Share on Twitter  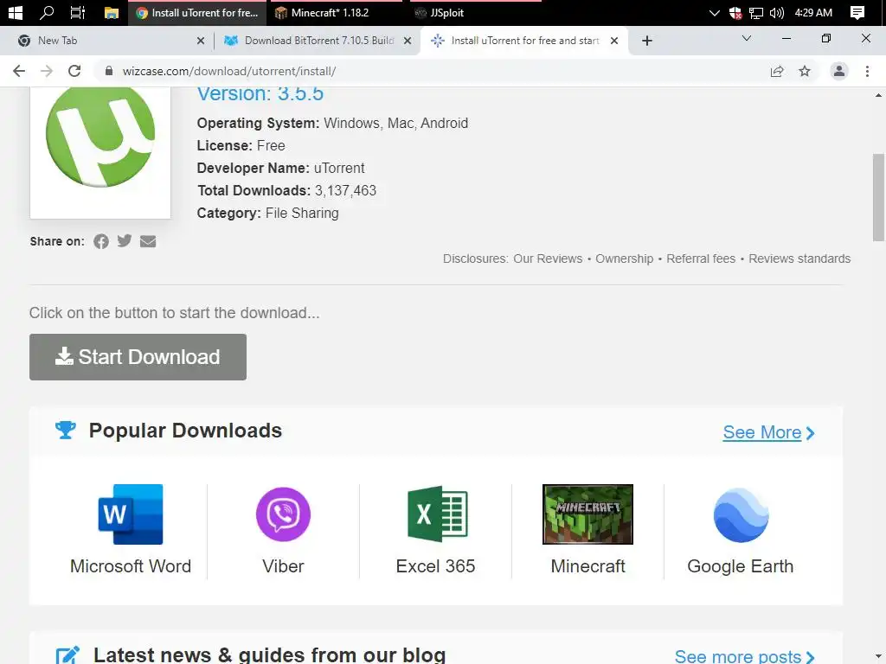(125, 241)
